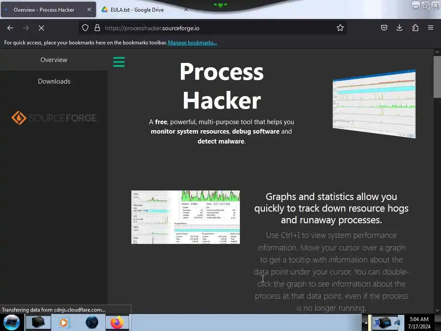Close the Overview - Process Hacker tab
This screenshot has width=441, height=331.
click(89, 9)
